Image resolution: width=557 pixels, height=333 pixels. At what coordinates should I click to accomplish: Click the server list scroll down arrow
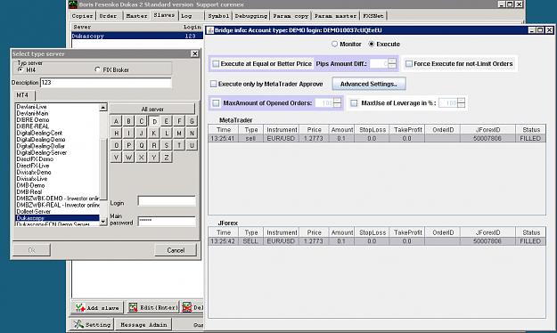pos(103,222)
